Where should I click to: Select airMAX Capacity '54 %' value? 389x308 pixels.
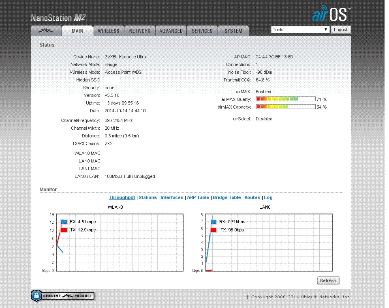321,107
